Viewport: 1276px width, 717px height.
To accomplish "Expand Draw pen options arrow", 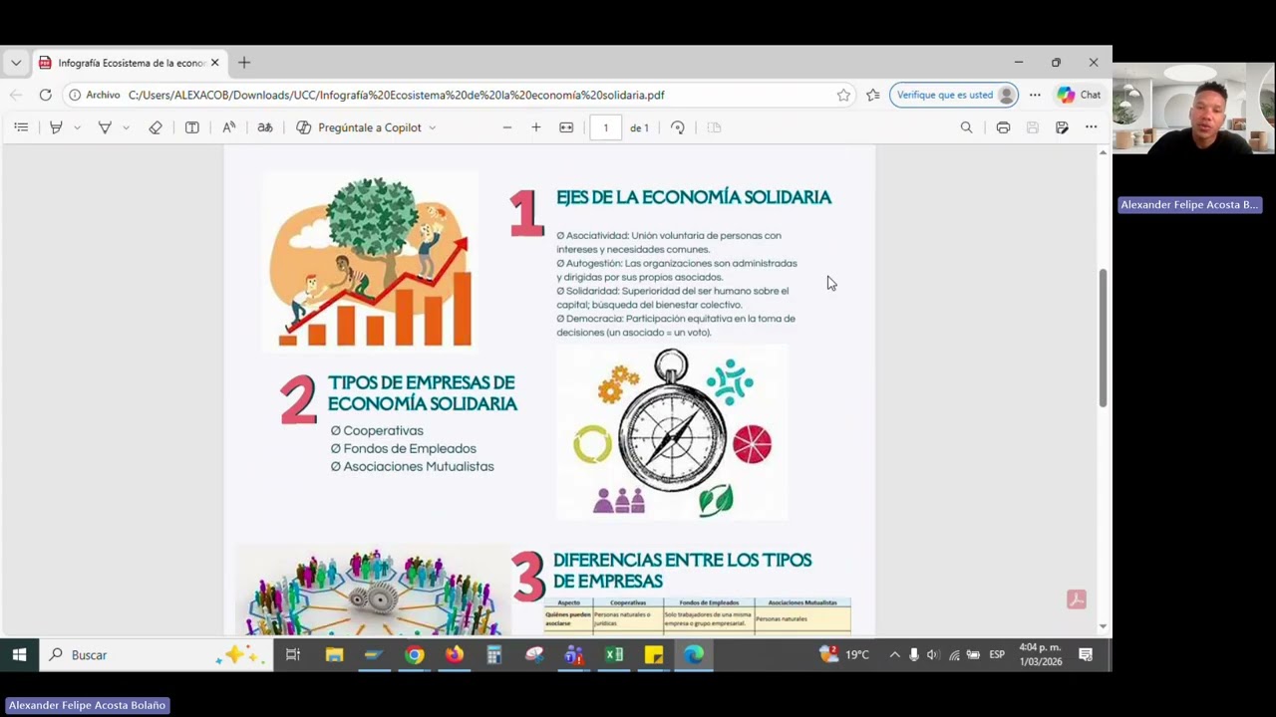I will tap(126, 127).
